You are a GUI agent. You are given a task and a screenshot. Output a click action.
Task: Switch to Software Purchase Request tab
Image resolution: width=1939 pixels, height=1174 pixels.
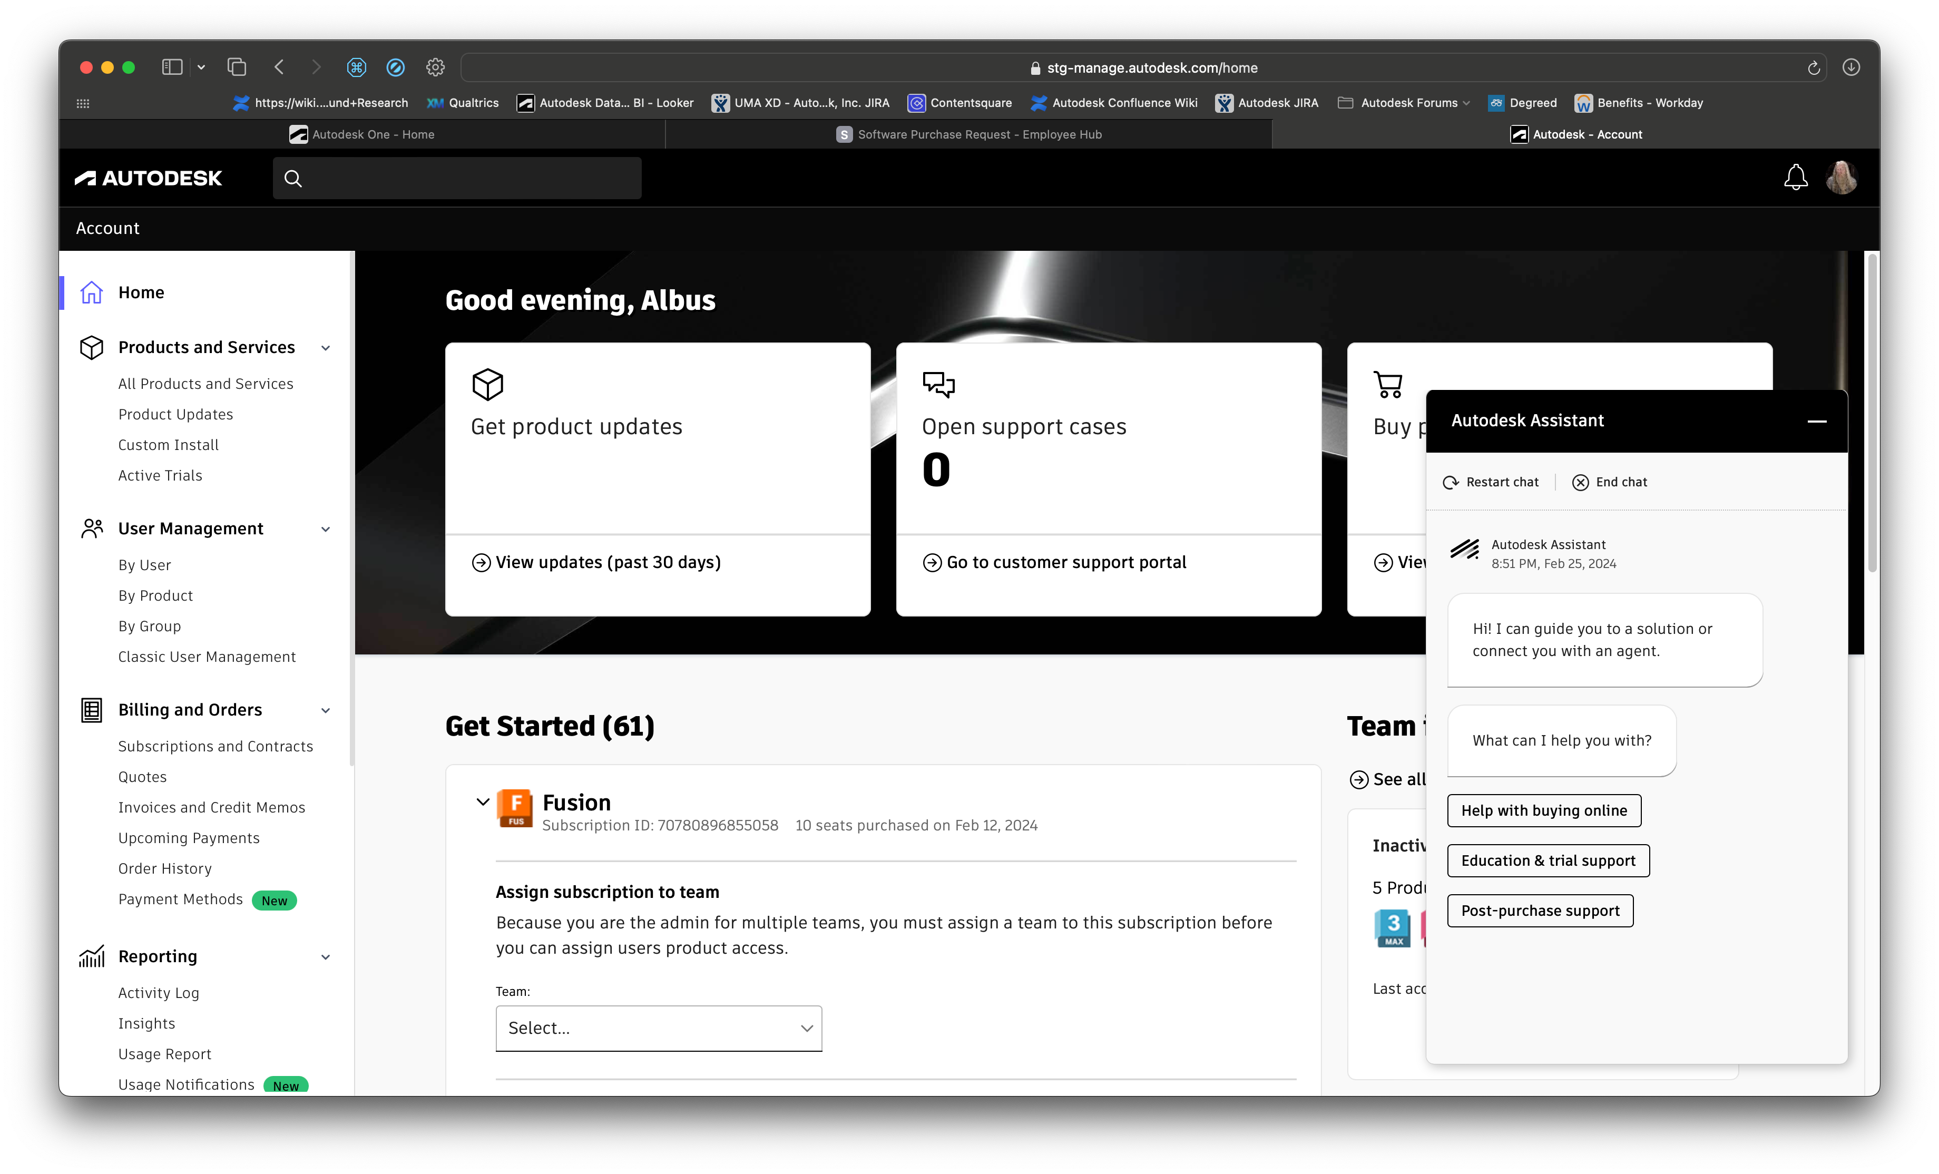(969, 134)
